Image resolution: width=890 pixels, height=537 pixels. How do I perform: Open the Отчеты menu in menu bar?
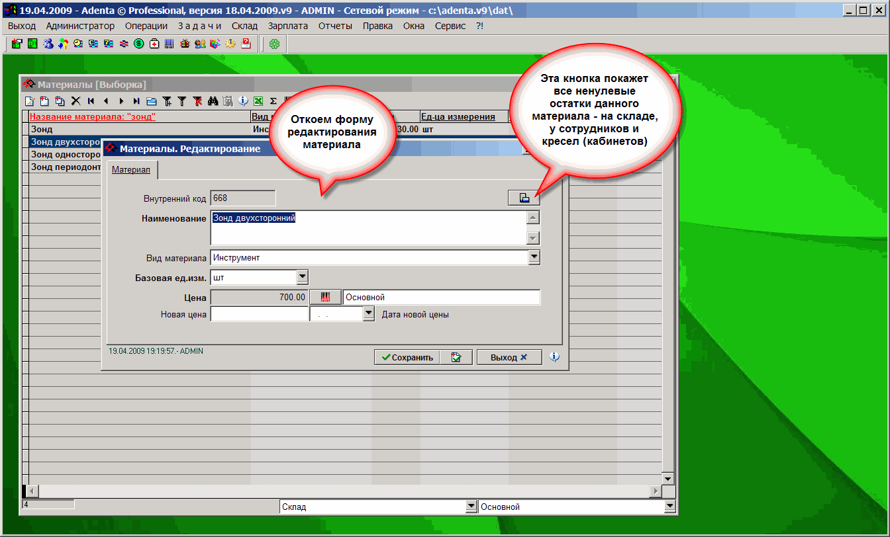coord(335,26)
